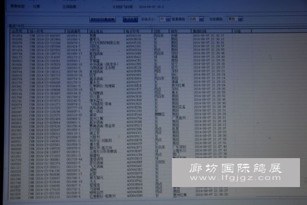
Task: Select pigeon number cell 001941-5
Action: click(74, 86)
